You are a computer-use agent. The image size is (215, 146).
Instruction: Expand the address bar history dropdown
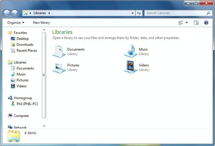click(132, 13)
